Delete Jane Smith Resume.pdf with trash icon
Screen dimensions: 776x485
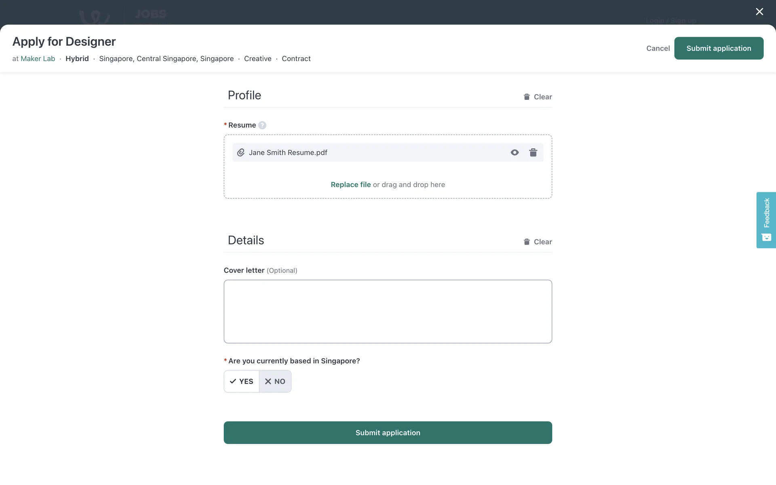point(533,152)
